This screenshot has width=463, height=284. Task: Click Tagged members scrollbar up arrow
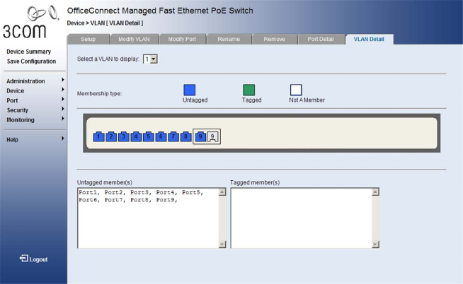pyautogui.click(x=375, y=192)
